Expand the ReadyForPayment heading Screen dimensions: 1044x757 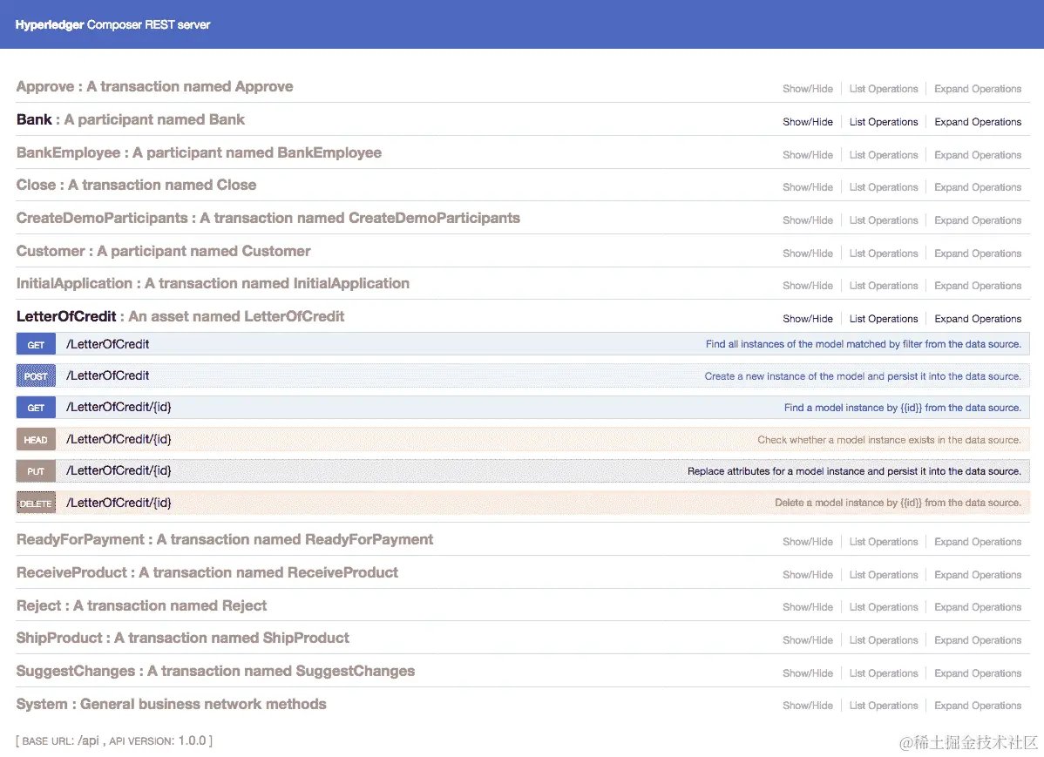(225, 539)
